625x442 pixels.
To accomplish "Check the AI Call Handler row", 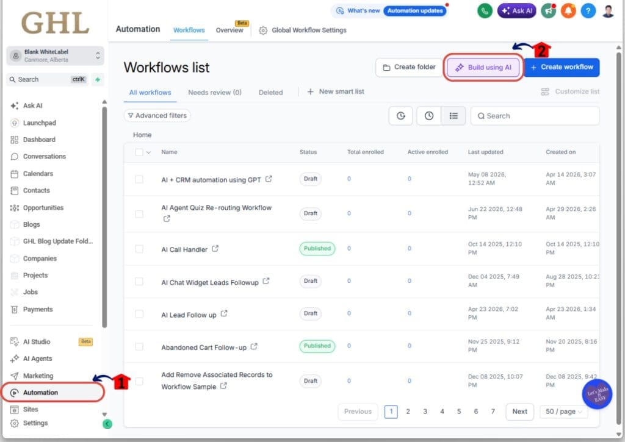I will [139, 249].
